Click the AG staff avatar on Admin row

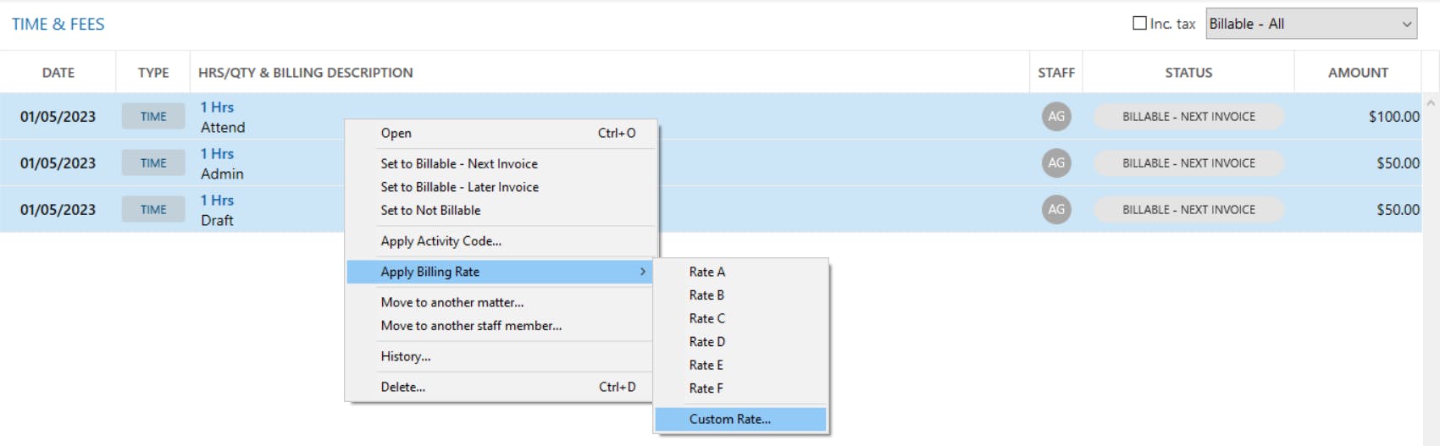[x=1056, y=163]
